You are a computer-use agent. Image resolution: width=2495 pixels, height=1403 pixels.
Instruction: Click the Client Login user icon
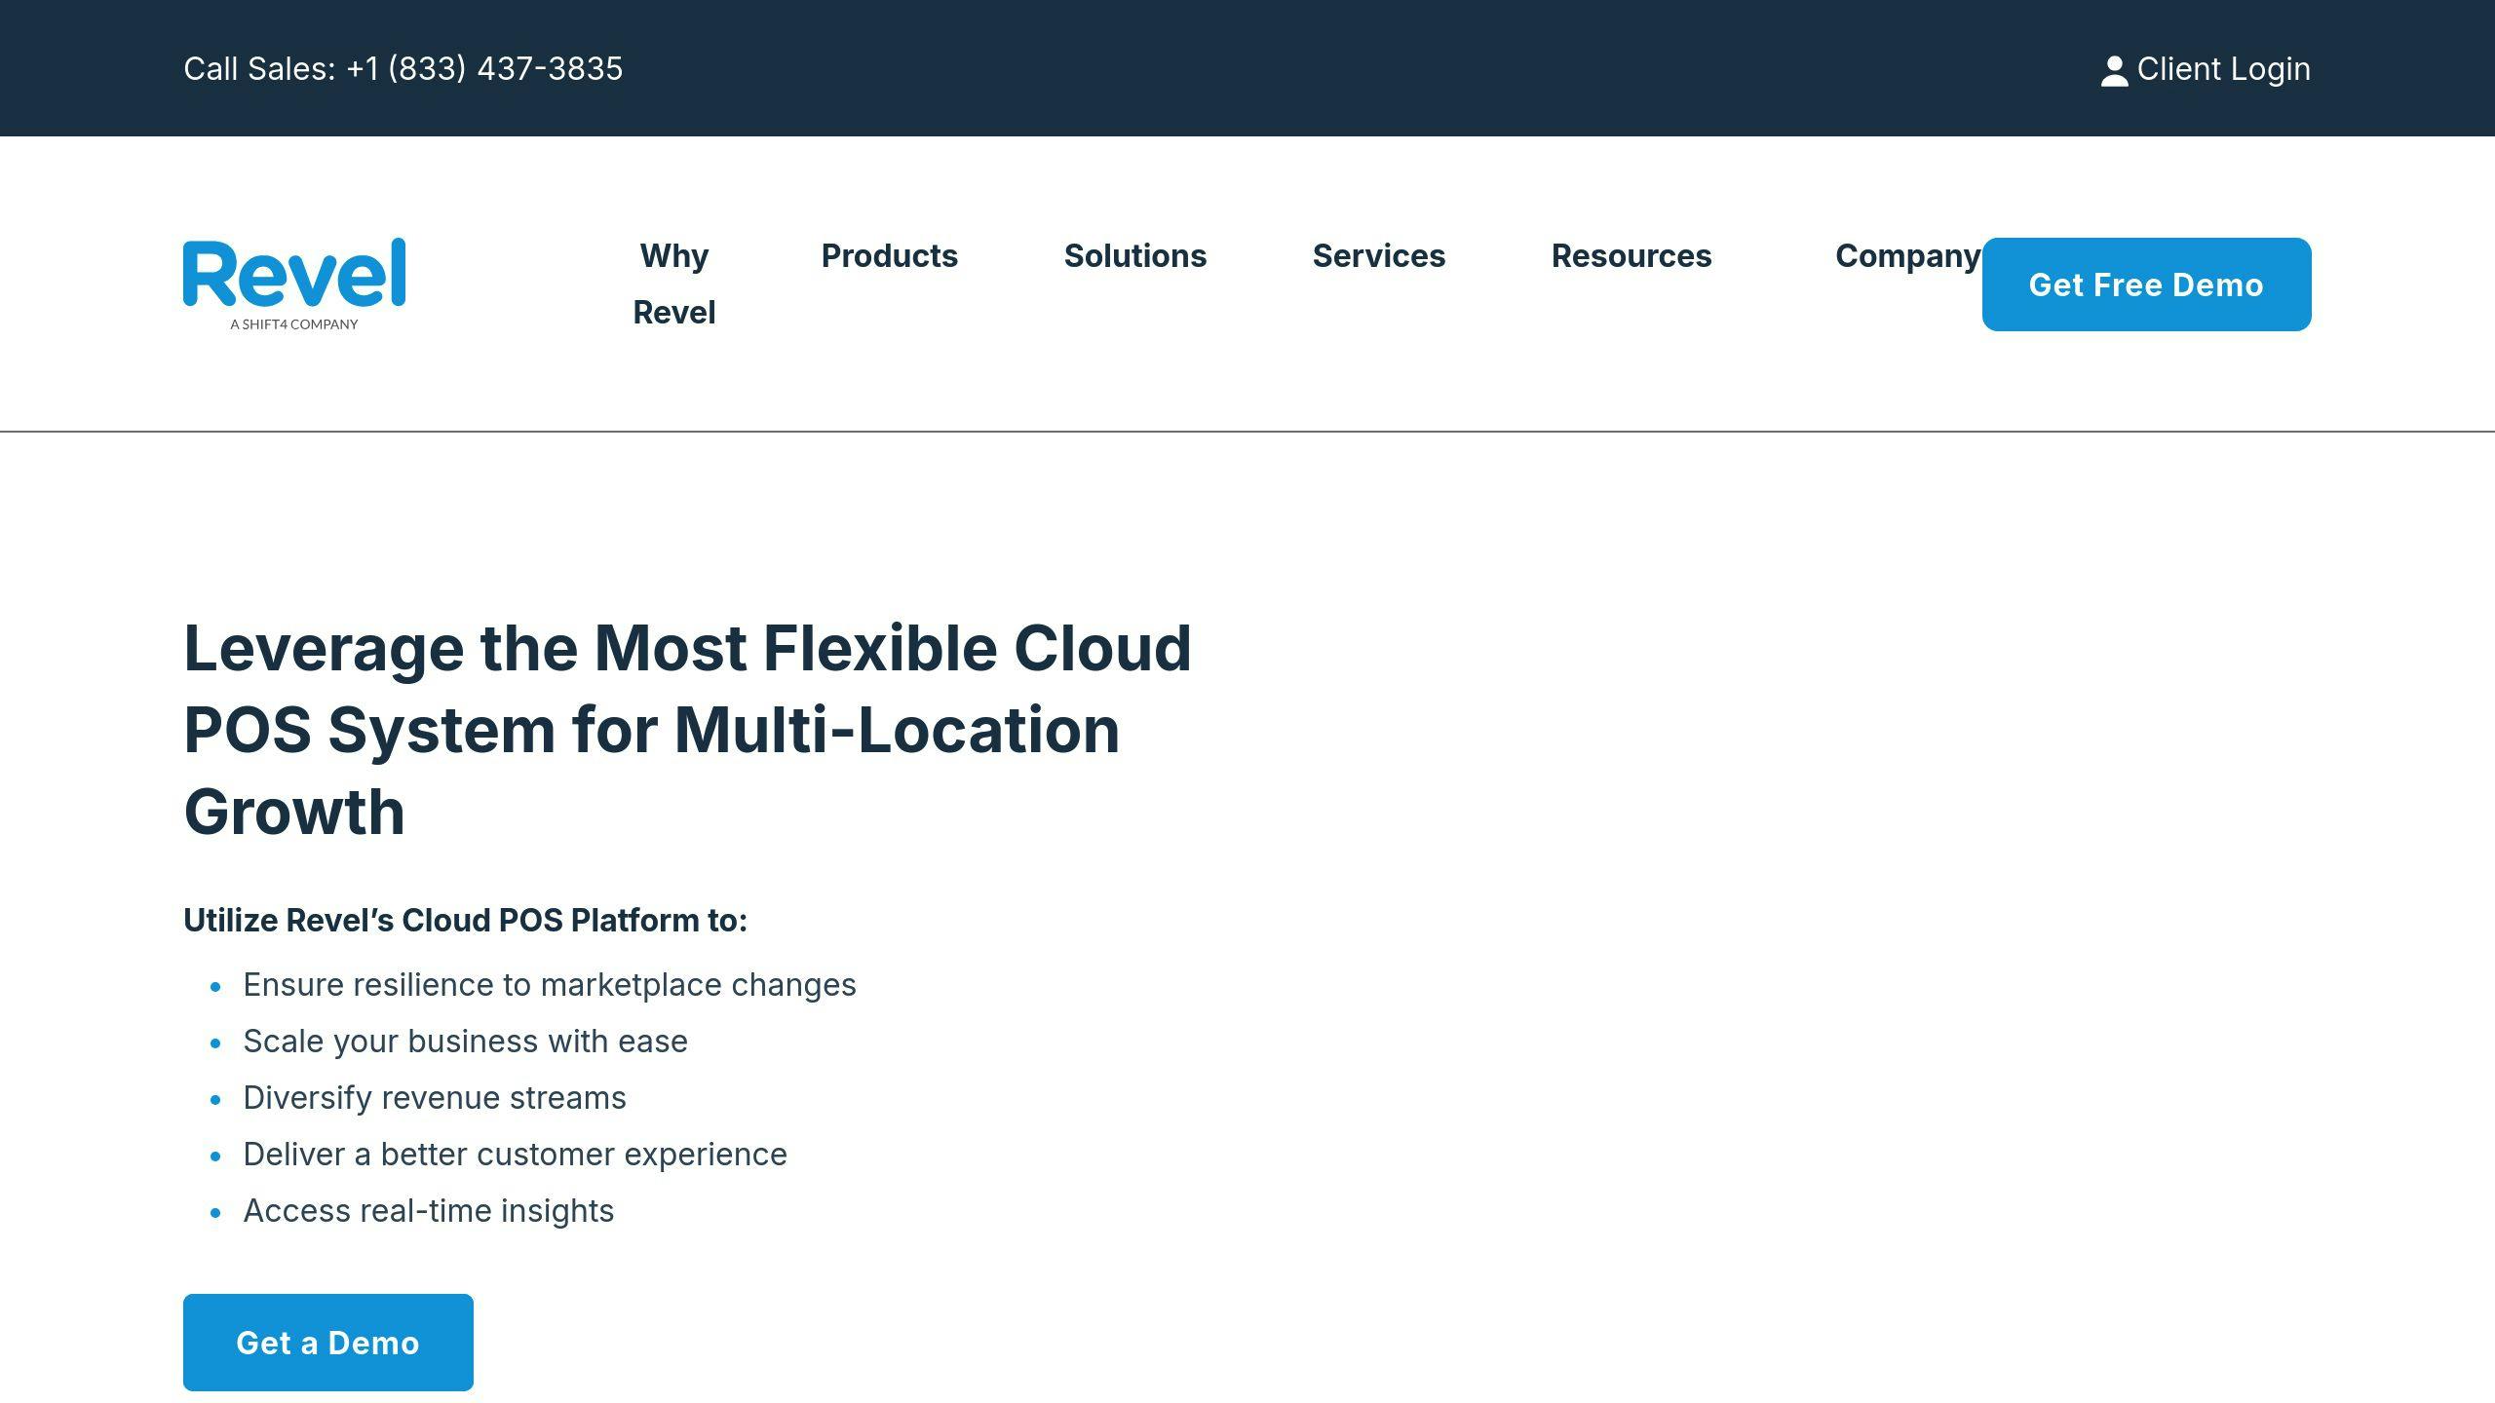[x=2114, y=70]
